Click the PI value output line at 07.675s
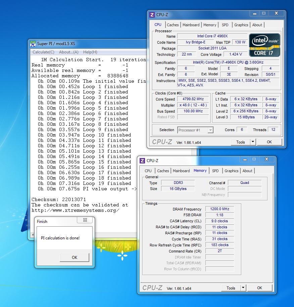Image resolution: width=294 pixels, height=307 pixels. (87, 189)
